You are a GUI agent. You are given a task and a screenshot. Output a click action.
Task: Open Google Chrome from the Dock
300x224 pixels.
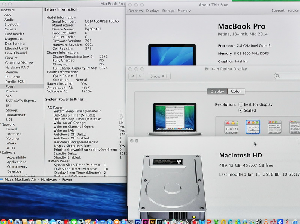[x=3, y=222]
